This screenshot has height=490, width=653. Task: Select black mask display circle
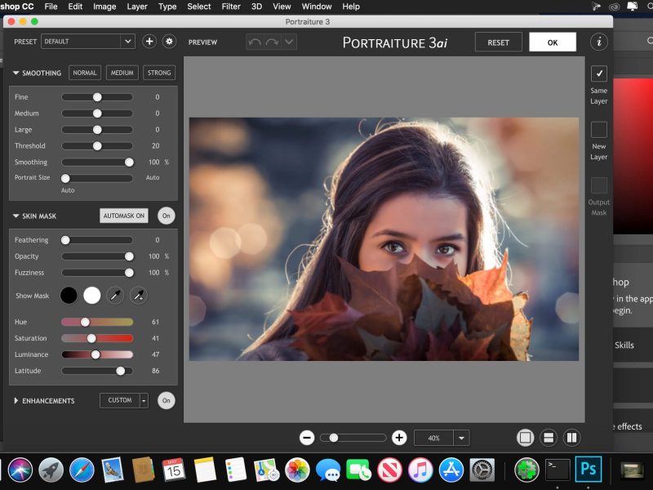pos(69,296)
